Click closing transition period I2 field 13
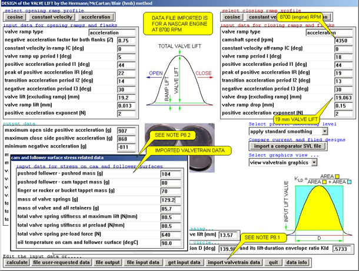Screen dimensions: 359x271 tap(344, 81)
